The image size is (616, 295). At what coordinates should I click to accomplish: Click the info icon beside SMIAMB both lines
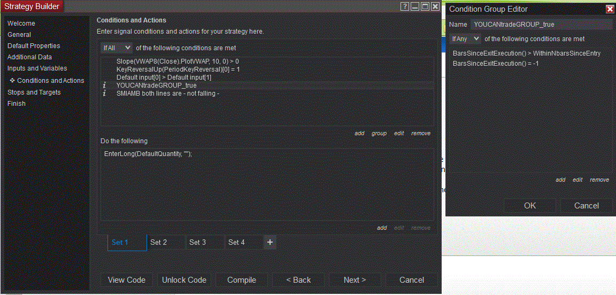point(104,94)
